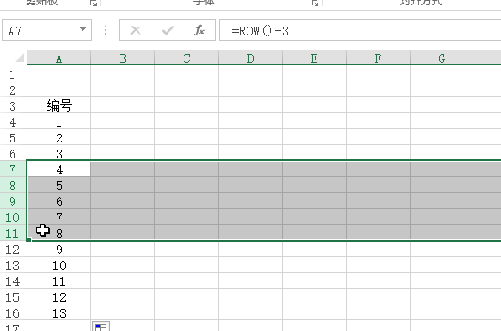Click cell A14 with value 11
Image resolution: width=501 pixels, height=331 pixels.
[x=59, y=281]
